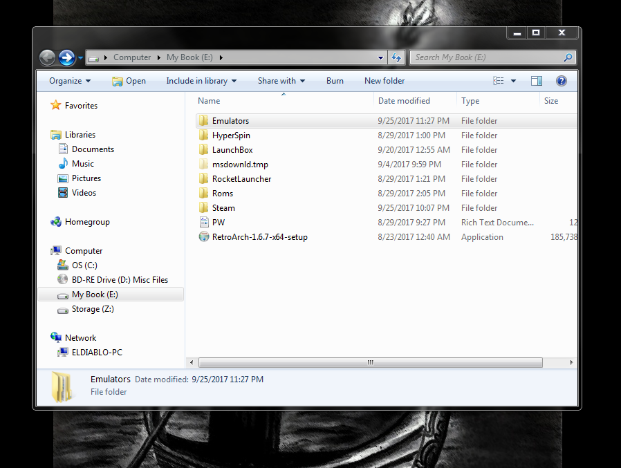Click the LaunchBox folder name
Screen dimensions: 621x468
232,150
